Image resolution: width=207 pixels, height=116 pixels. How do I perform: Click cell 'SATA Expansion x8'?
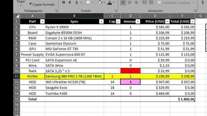pos(74,60)
